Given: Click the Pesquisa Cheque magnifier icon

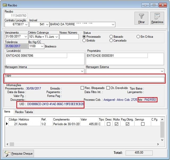Looking at the screenshot, I should coord(7,153).
